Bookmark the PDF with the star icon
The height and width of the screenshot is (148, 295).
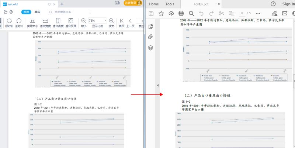tap(161, 13)
